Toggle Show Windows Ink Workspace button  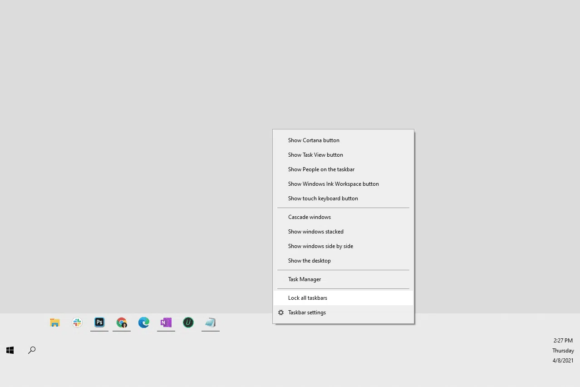coord(333,184)
